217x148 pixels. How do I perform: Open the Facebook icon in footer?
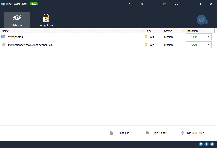coord(207,144)
